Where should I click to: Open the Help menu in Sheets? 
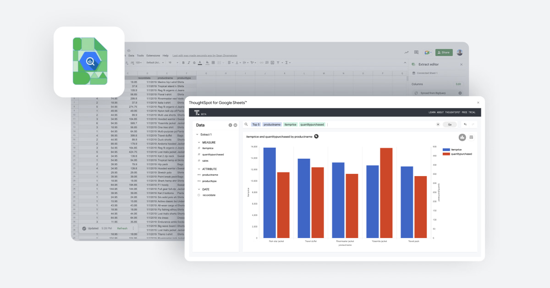pyautogui.click(x=165, y=55)
